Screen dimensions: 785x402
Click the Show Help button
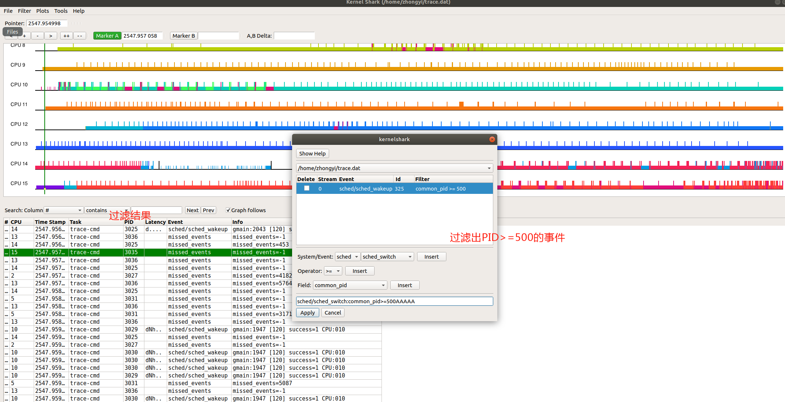click(x=312, y=153)
